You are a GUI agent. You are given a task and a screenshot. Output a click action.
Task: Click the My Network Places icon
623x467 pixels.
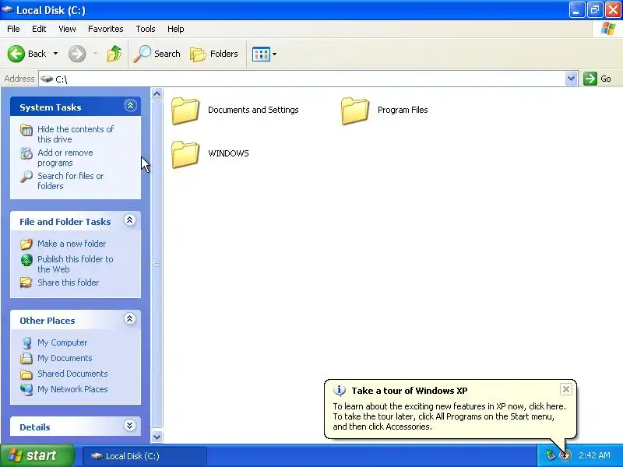(26, 390)
